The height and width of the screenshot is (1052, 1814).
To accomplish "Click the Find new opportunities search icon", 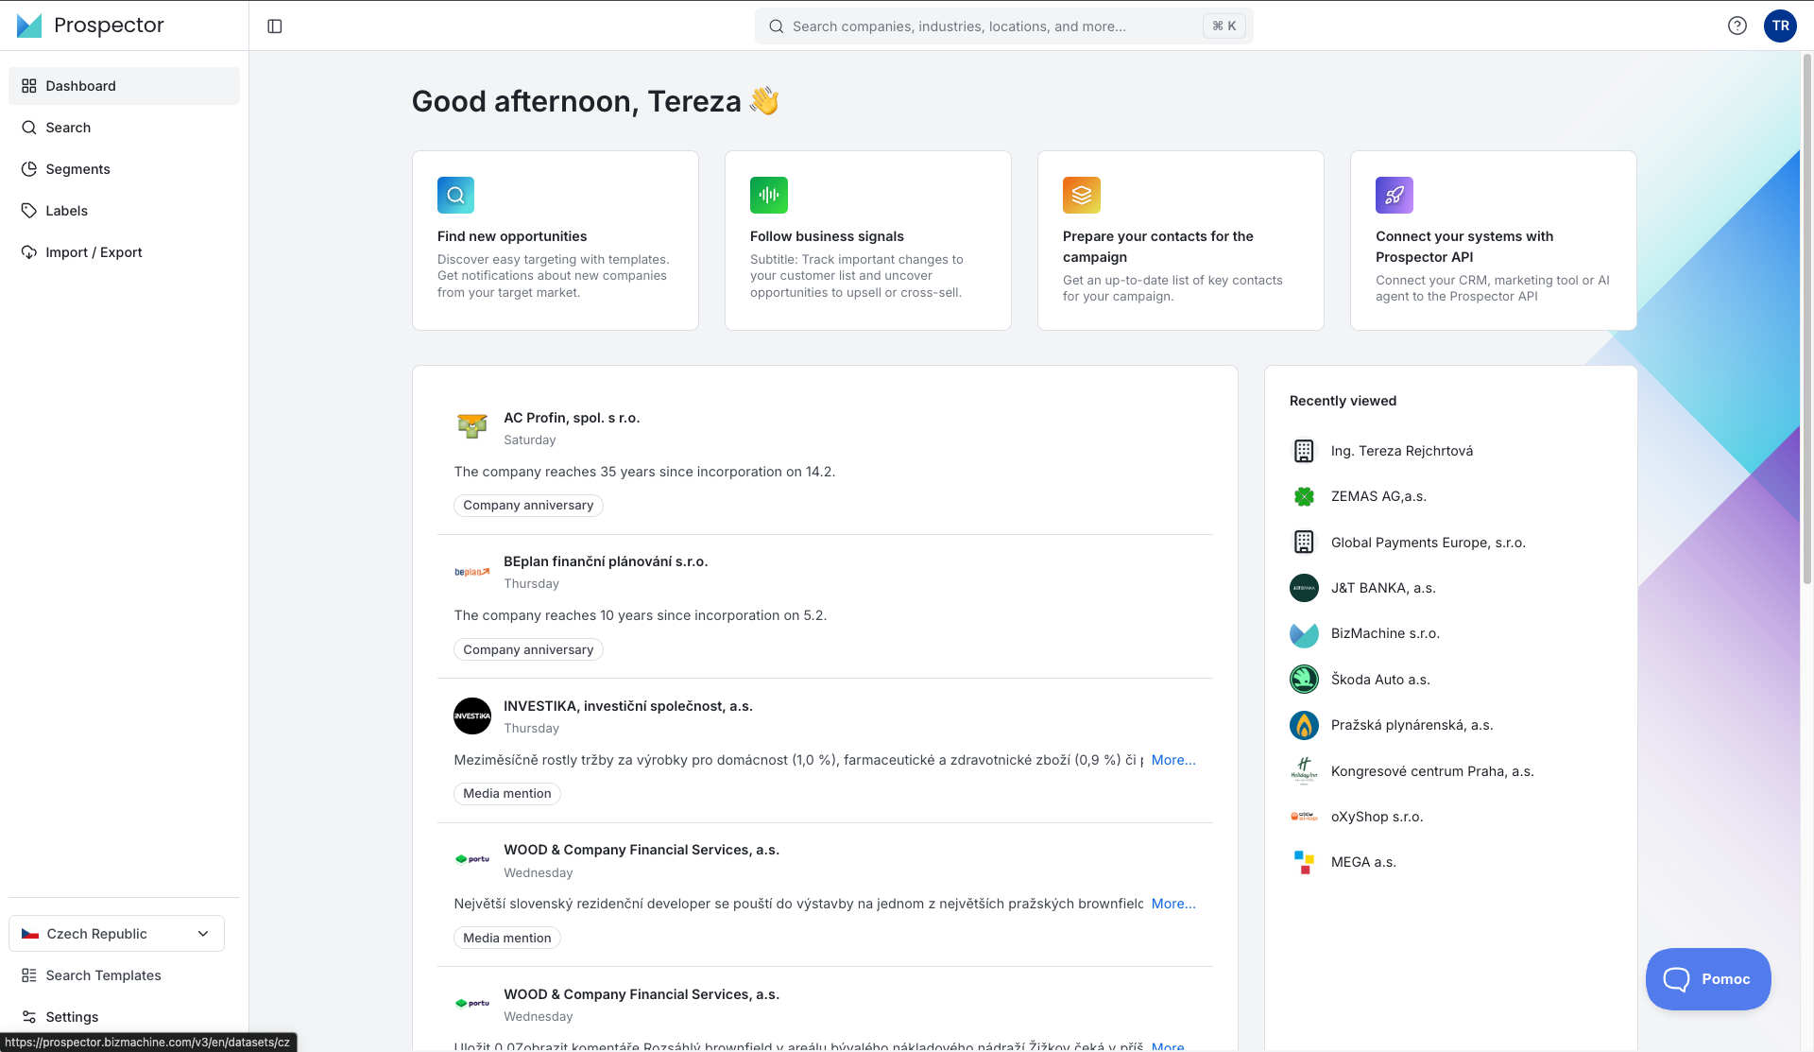I will coord(455,196).
